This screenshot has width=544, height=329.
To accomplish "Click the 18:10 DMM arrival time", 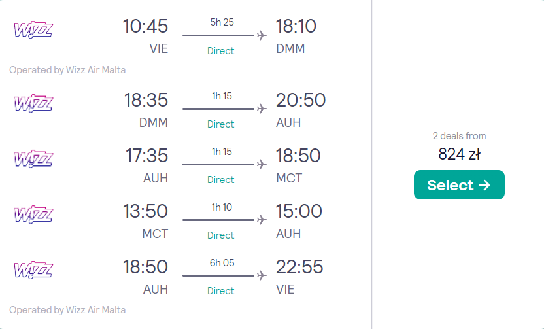I will pos(296,26).
